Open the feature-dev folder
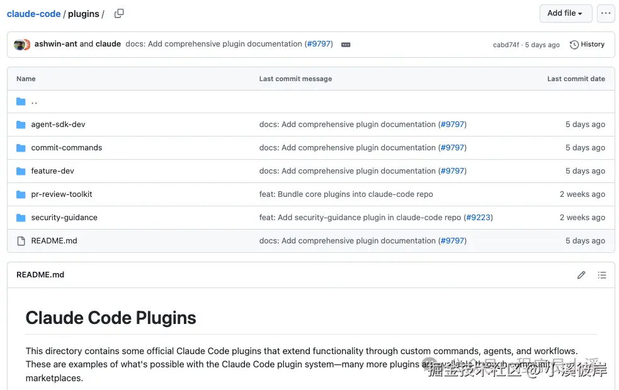The height and width of the screenshot is (390, 619). 52,171
